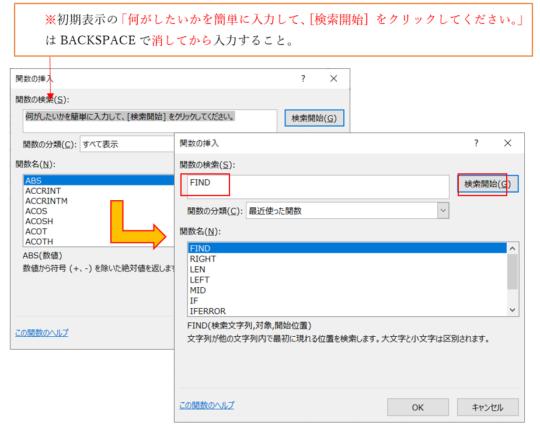Image resolution: width=540 pixels, height=429 pixels.
Task: Click the function list scroll up arrow
Action: click(x=513, y=248)
